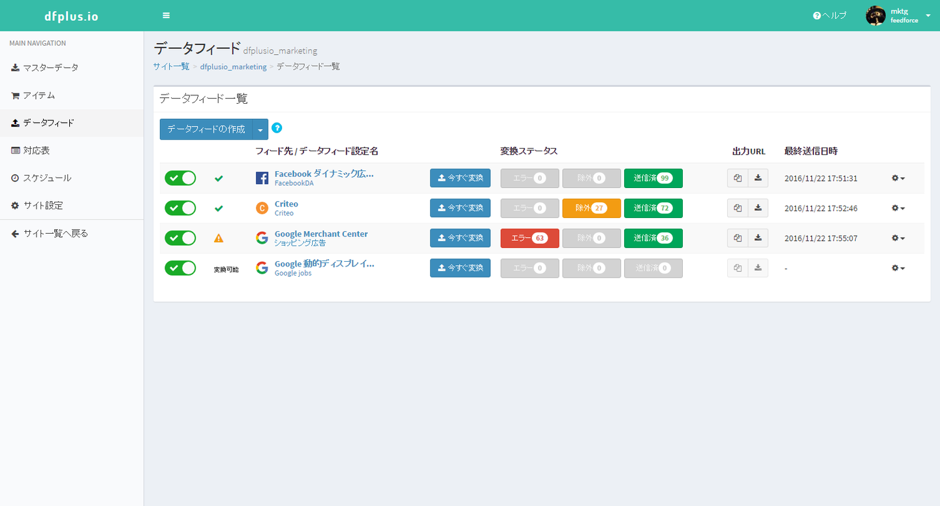Screen dimensions: 940x506
Task: Click the 送信済 0 badge on 動的ディスプレイ row
Action: pos(653,268)
